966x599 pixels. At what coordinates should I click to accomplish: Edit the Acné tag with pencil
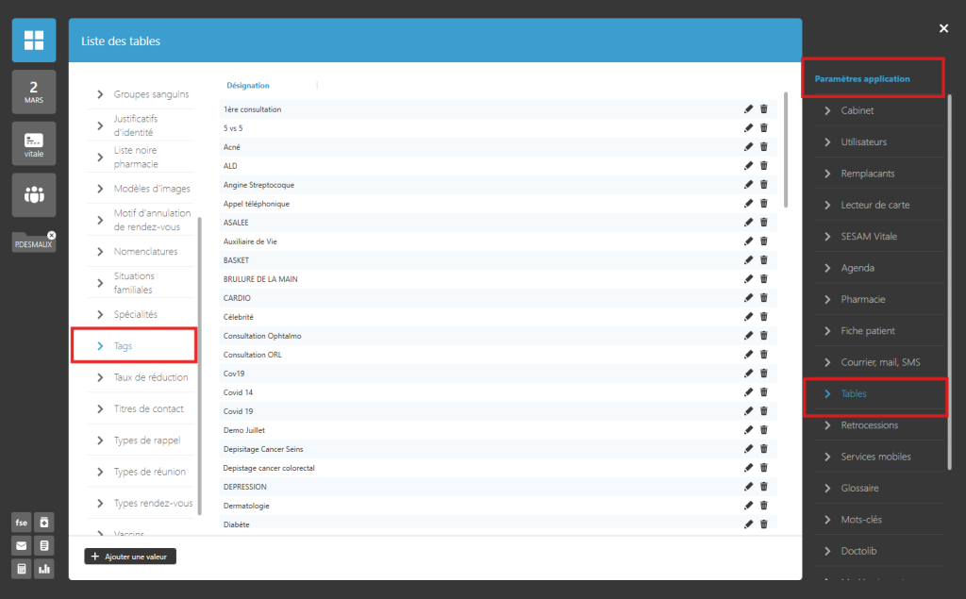click(748, 147)
